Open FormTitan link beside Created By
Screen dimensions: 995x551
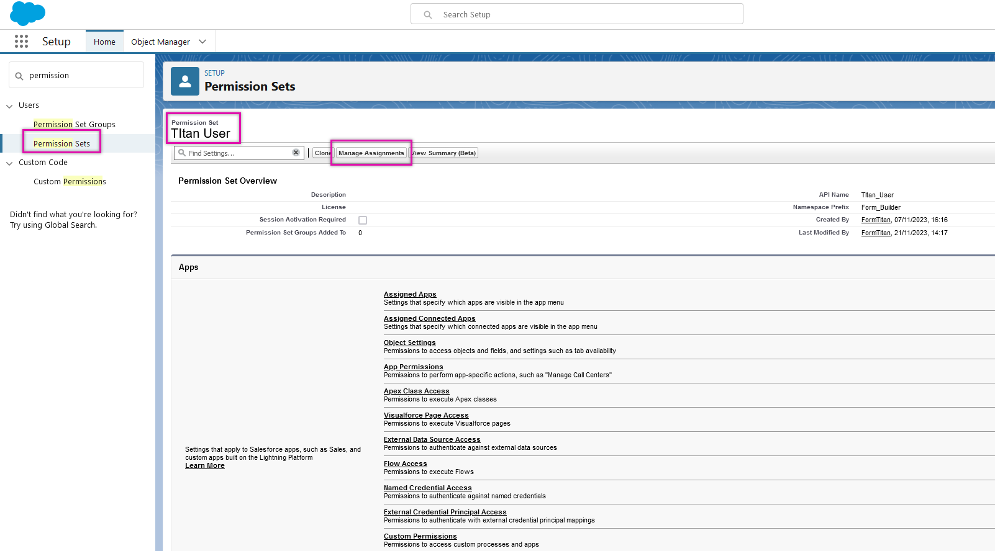[876, 220]
